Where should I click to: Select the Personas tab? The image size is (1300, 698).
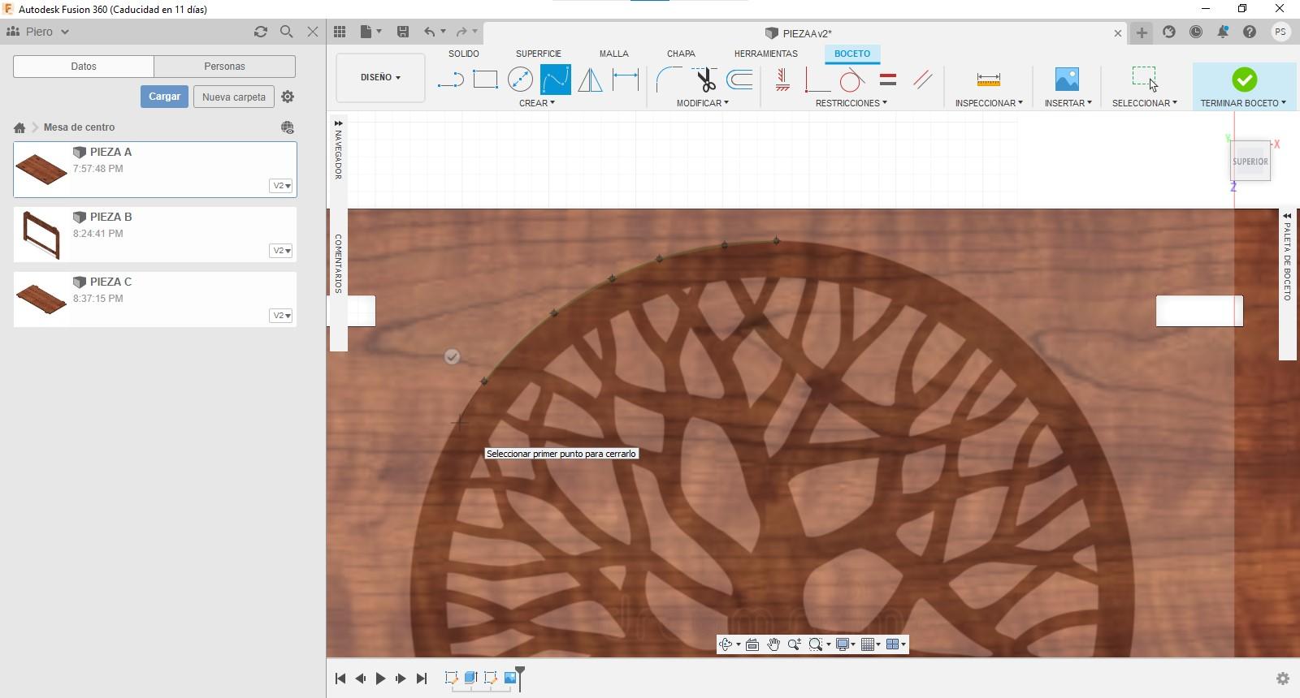coord(224,67)
